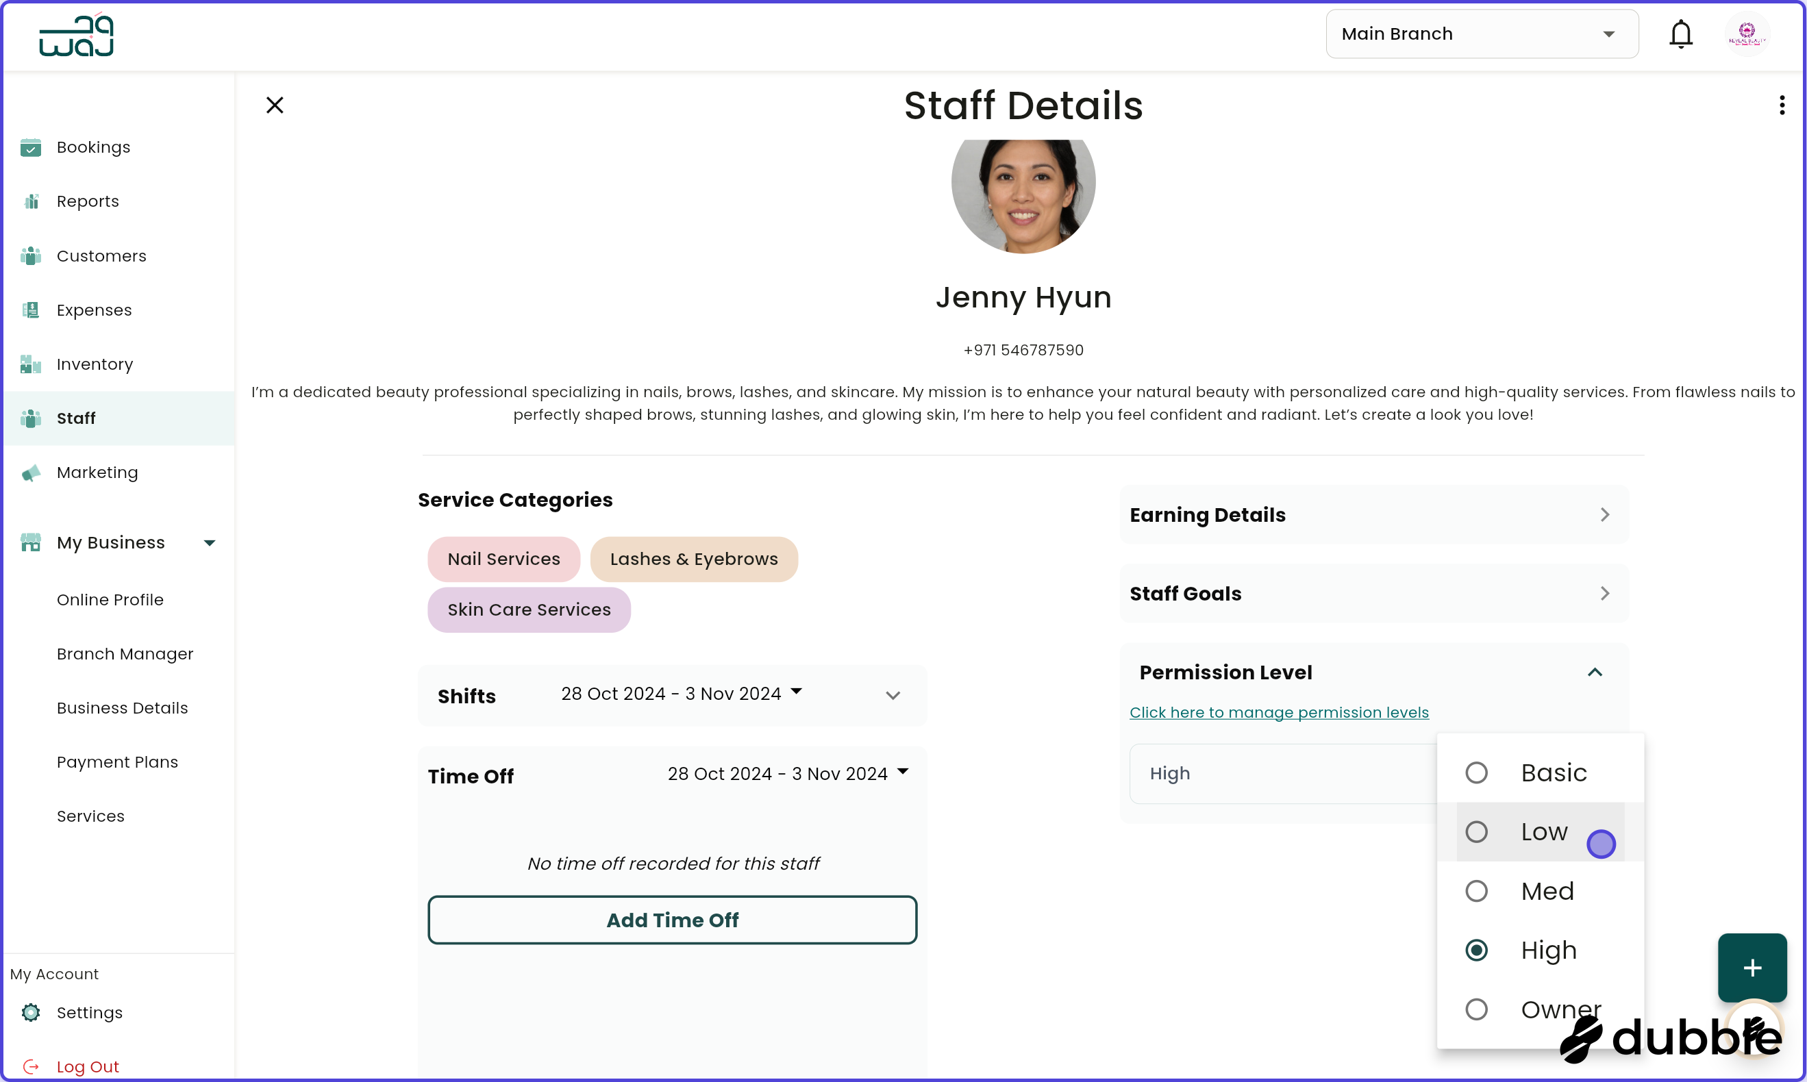Select the Reports bar-chart icon
The height and width of the screenshot is (1082, 1807).
pyautogui.click(x=32, y=201)
